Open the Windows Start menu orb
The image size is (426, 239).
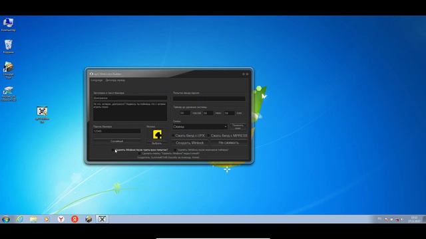pos(6,219)
